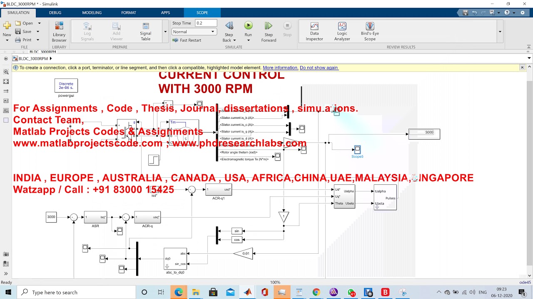Image resolution: width=533 pixels, height=299 pixels.
Task: Select the 0.01 gain block
Action: 243,253
